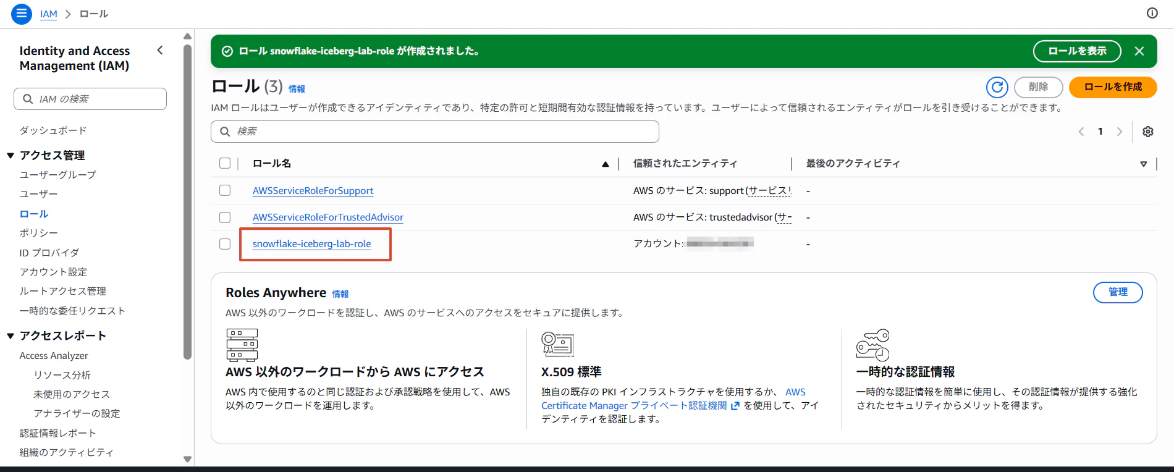1174x472 pixels.
Task: Click the アカウント trusted entity cell
Action: (x=693, y=244)
